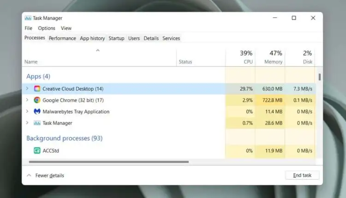Expand the Google Chrome process group
Image resolution: width=346 pixels, height=198 pixels.
click(x=27, y=100)
